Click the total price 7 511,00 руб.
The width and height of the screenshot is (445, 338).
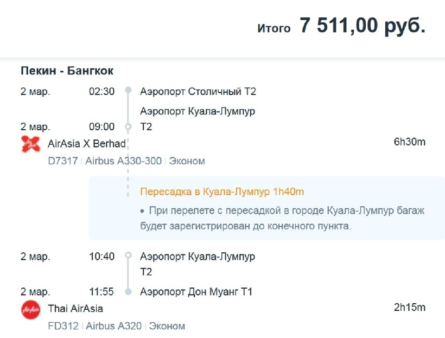(x=362, y=27)
